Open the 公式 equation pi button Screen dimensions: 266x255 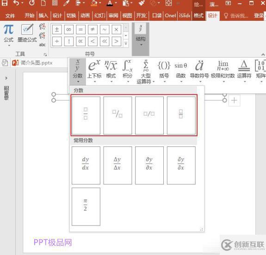tap(8, 35)
